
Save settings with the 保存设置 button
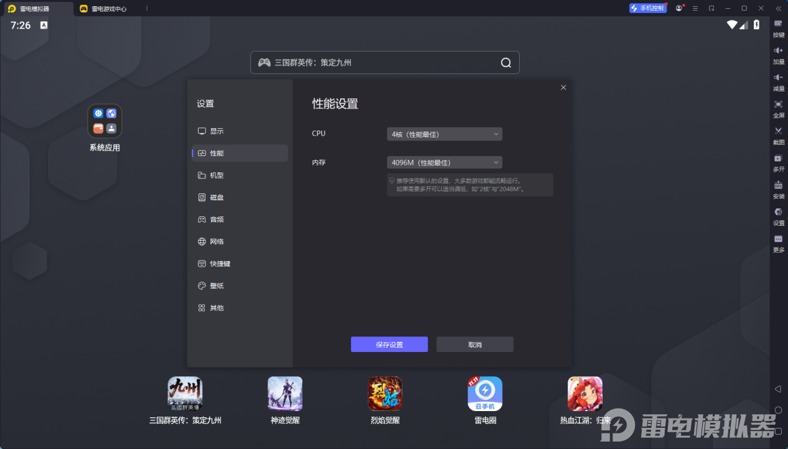pyautogui.click(x=389, y=344)
